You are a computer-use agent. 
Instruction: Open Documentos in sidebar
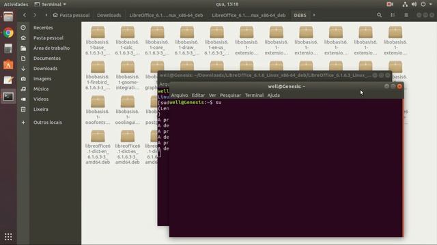(47, 59)
